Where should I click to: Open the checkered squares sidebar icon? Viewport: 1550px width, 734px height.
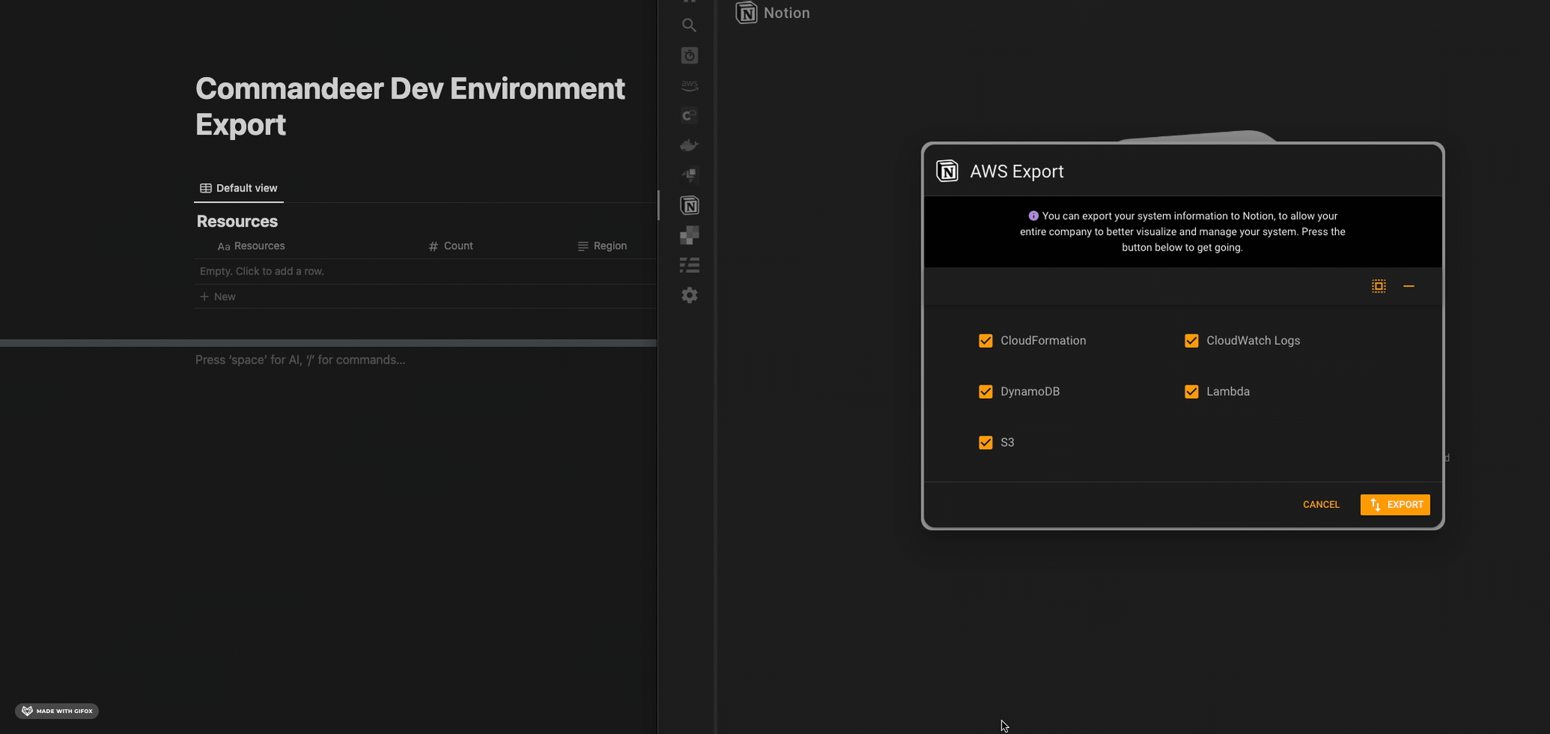click(689, 236)
